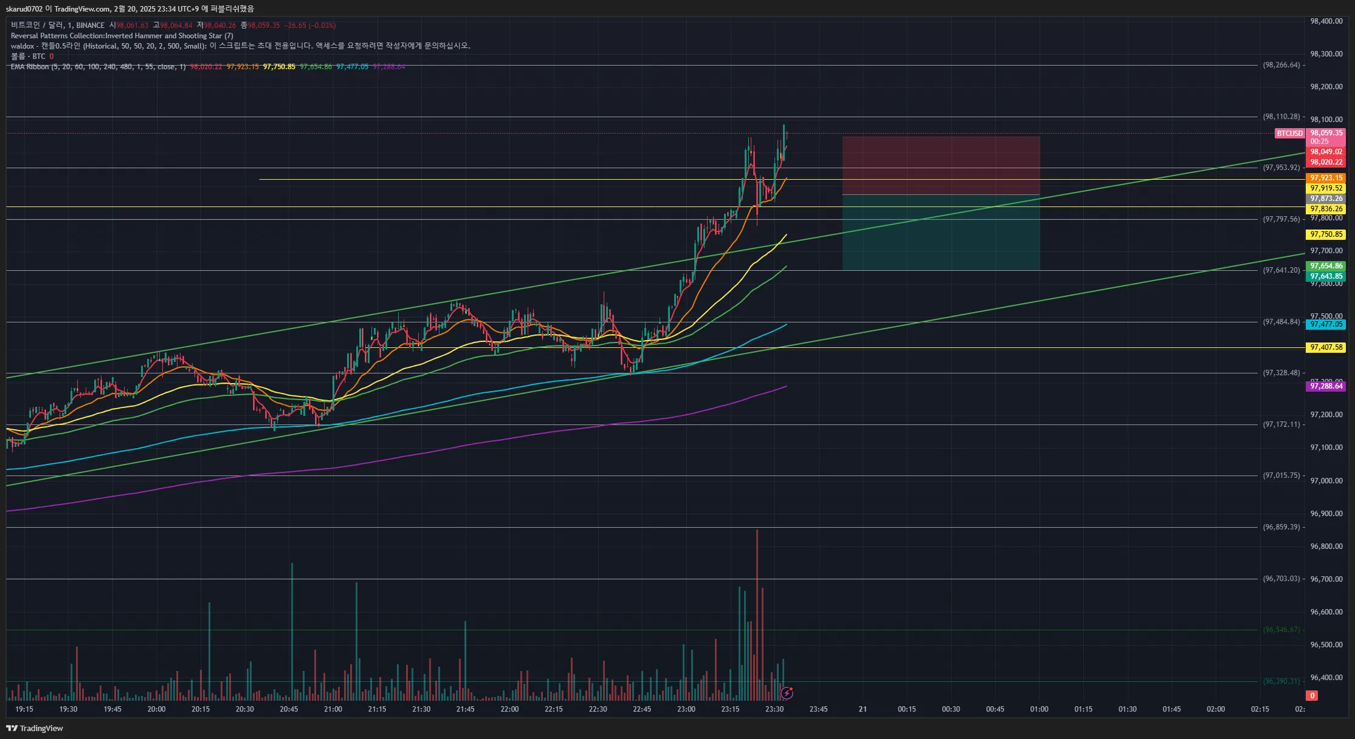This screenshot has height=739, width=1355.
Task: Click the 98,400.00 price scale label
Action: 1326,21
